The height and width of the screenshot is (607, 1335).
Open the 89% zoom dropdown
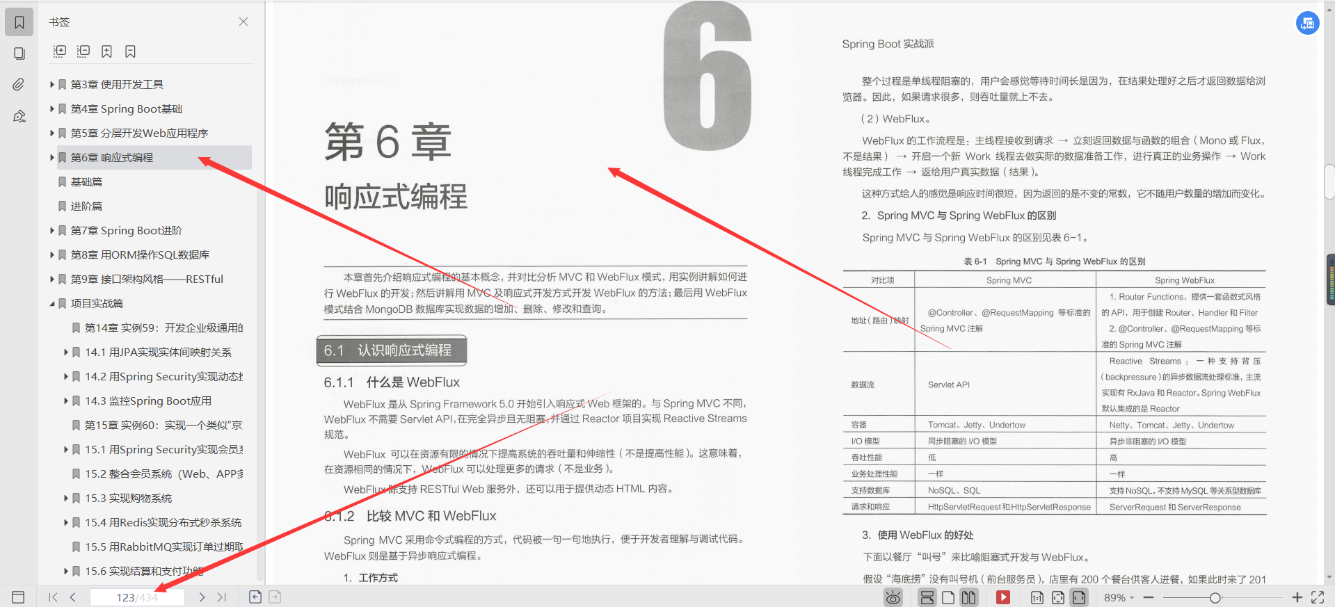(1119, 598)
